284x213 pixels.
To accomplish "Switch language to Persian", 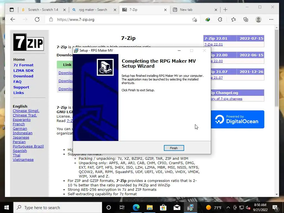I will tap(19, 142).
